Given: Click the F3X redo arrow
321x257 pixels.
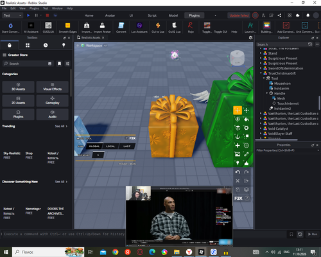Looking at the screenshot, I should [x=247, y=172].
